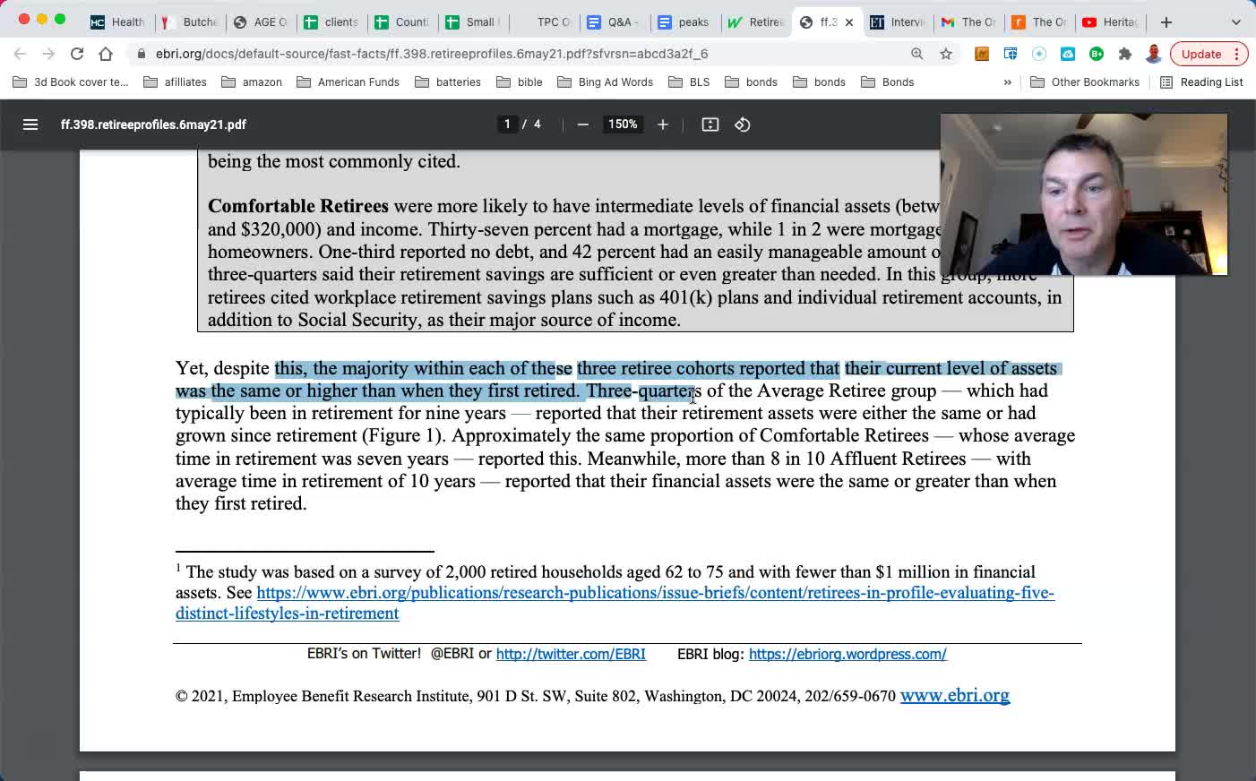
Task: Click the Update button
Action: click(1201, 54)
